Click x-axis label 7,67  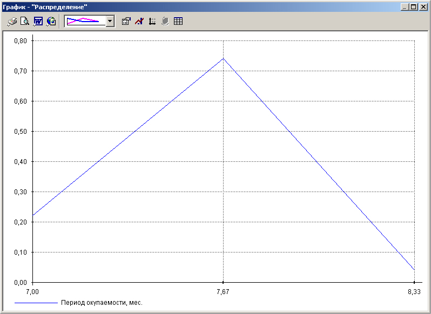[223, 292]
